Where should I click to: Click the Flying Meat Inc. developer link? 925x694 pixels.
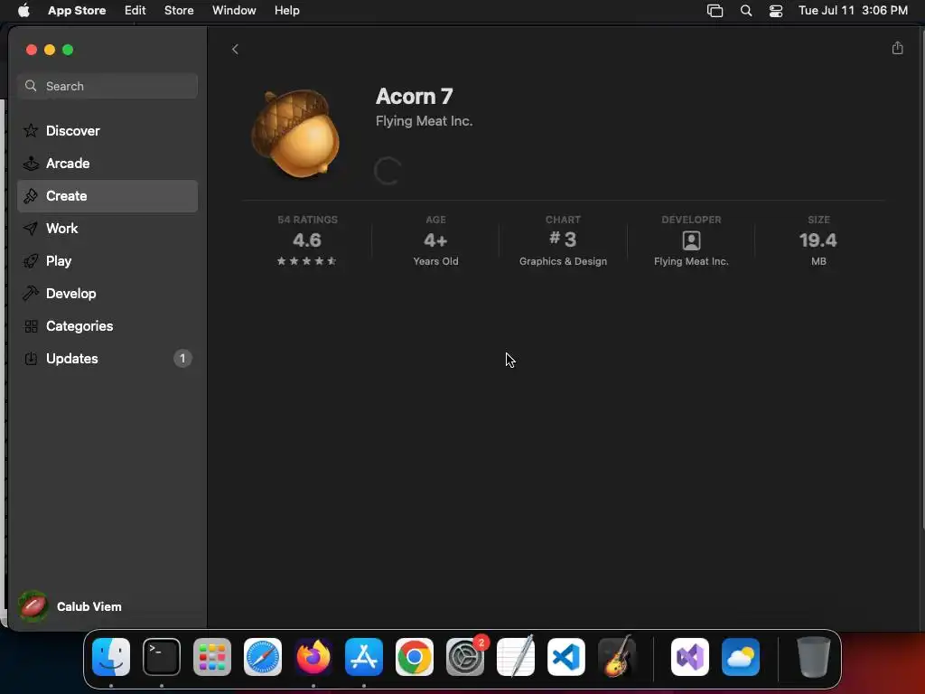(425, 121)
